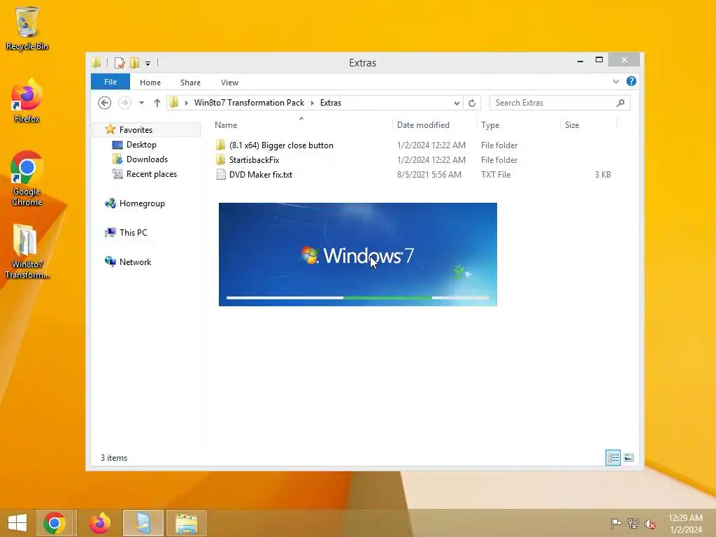Open the address bar history dropdown
The image size is (716, 537).
point(457,103)
